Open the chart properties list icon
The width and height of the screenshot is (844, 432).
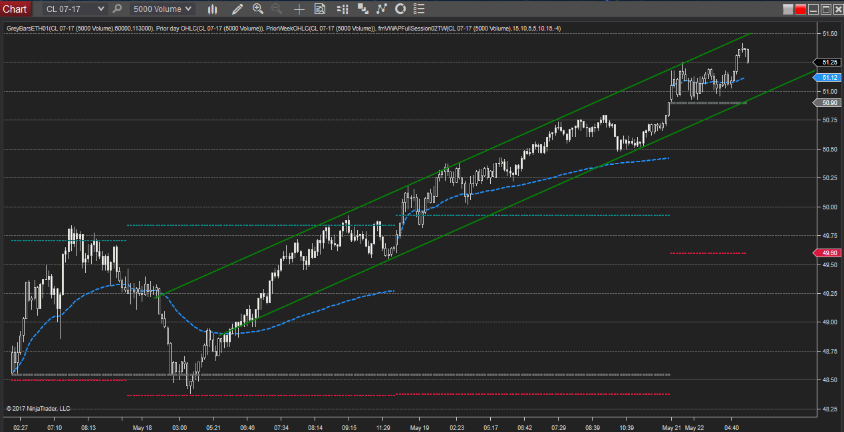coord(418,9)
